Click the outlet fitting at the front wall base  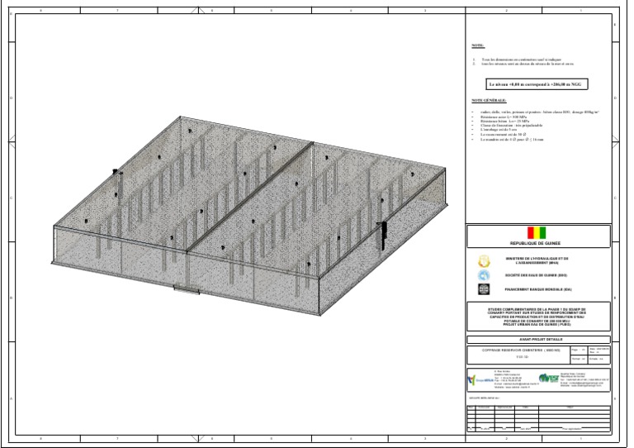(x=187, y=289)
